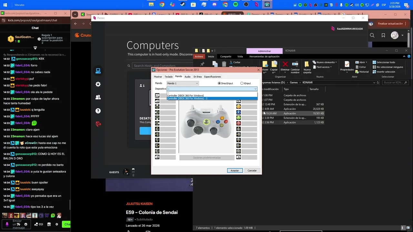The image size is (413, 232).
Task: Open Spotify from the taskbar
Action: pos(236,5)
